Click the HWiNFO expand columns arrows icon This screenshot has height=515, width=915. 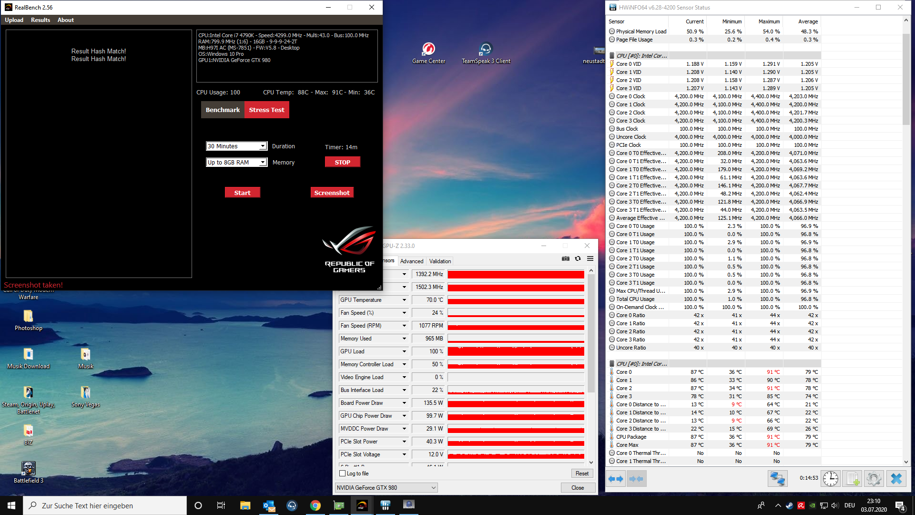(616, 478)
